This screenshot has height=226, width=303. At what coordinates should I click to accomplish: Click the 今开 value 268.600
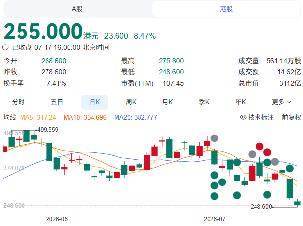54,61
